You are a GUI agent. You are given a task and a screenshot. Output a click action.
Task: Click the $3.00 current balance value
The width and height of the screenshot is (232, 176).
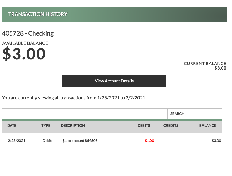pyautogui.click(x=220, y=68)
